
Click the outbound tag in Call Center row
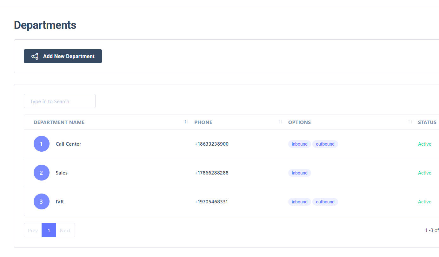[325, 144]
